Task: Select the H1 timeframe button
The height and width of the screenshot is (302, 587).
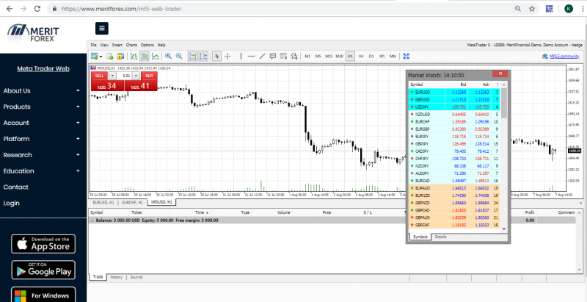Action: click(351, 56)
